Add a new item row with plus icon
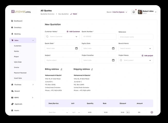The height and width of the screenshot is (123, 168). [152, 112]
